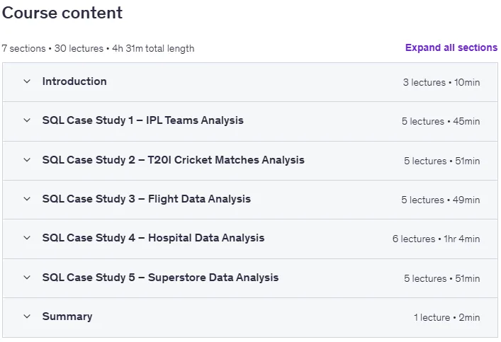This screenshot has width=501, height=342.
Task: Open Superstore Data Analysis section title
Action: click(160, 278)
